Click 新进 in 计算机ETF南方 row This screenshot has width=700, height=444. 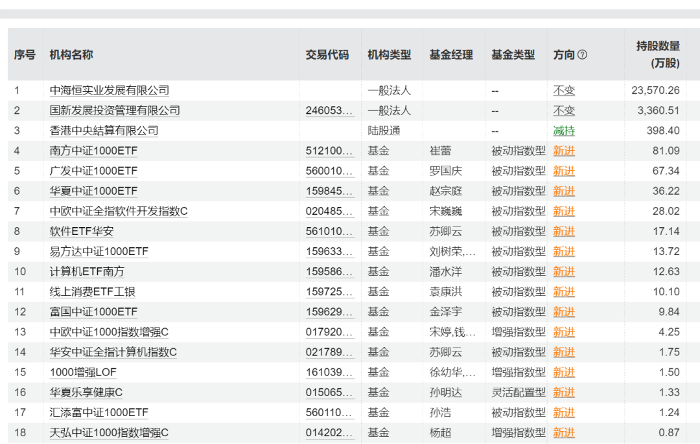(x=564, y=271)
